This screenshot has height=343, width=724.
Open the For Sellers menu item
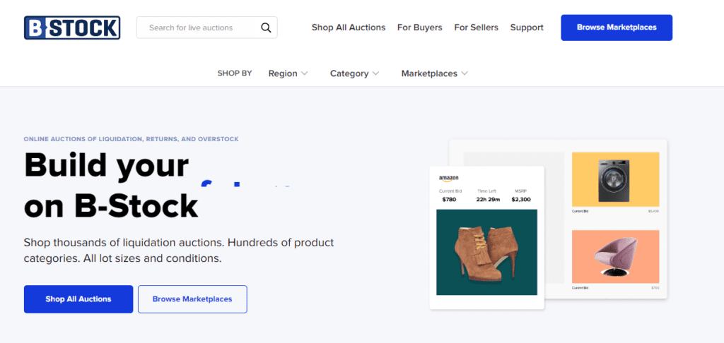(476, 28)
